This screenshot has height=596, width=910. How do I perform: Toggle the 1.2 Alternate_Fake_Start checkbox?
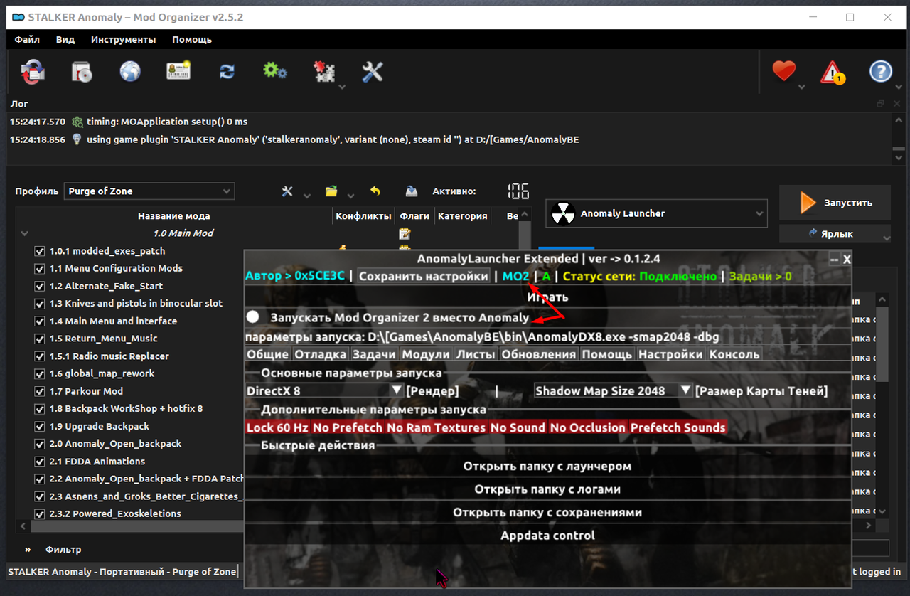(40, 286)
